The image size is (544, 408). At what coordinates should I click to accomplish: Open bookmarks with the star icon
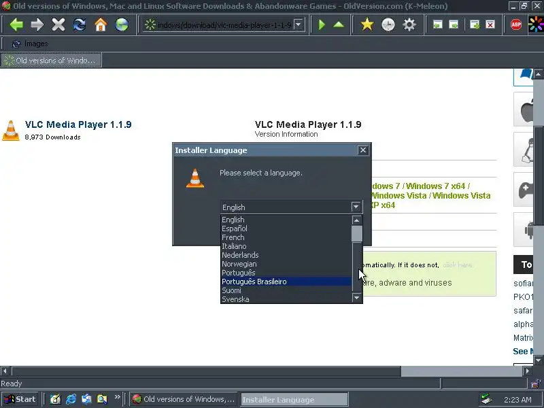point(367,24)
